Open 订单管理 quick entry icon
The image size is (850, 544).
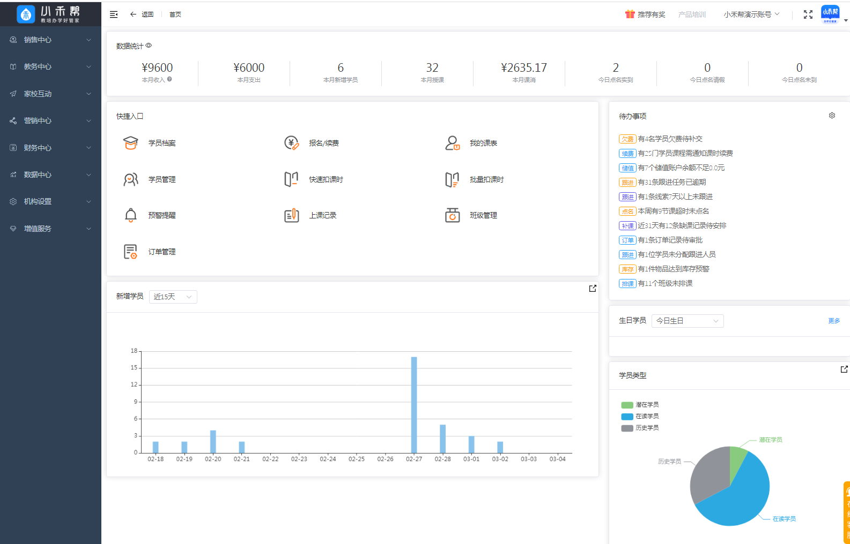click(x=131, y=252)
